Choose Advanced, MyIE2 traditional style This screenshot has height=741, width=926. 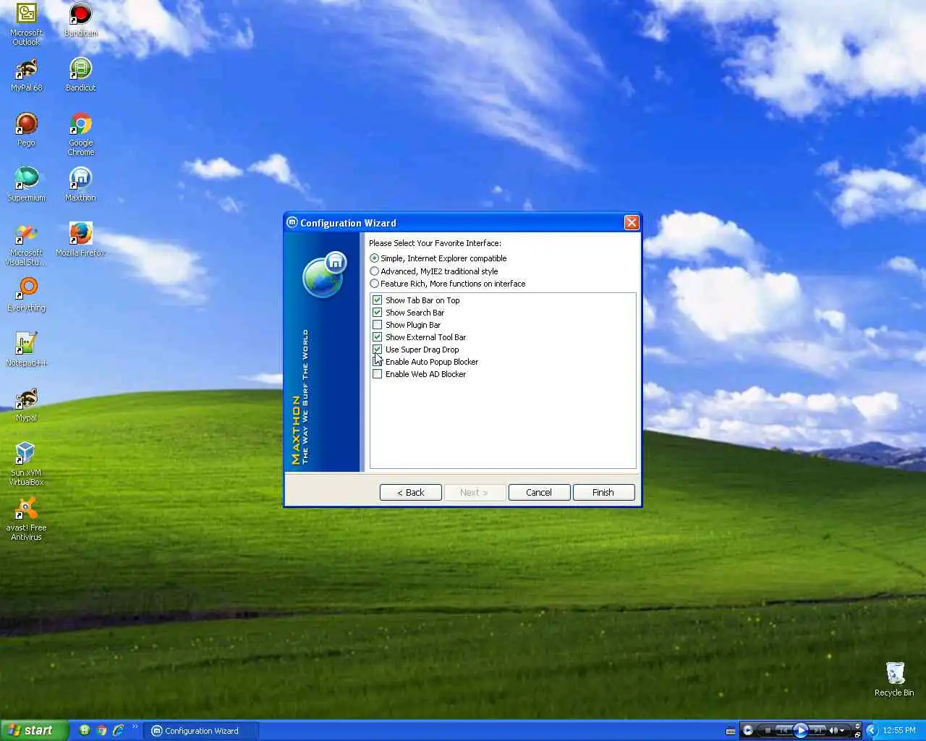pos(433,271)
